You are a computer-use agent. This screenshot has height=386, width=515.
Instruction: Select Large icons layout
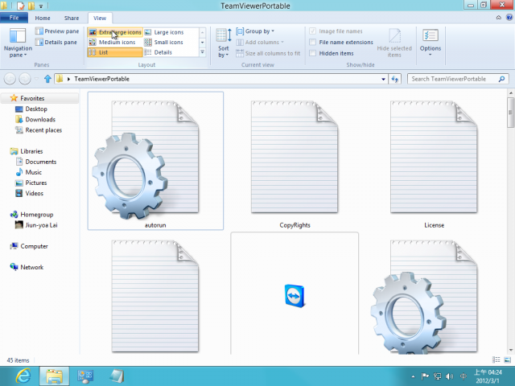point(164,32)
